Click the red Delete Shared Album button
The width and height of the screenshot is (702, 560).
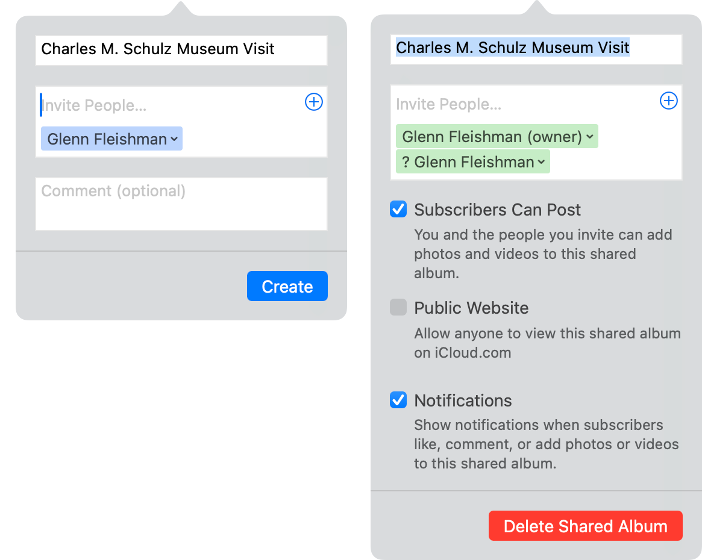pyautogui.click(x=585, y=526)
